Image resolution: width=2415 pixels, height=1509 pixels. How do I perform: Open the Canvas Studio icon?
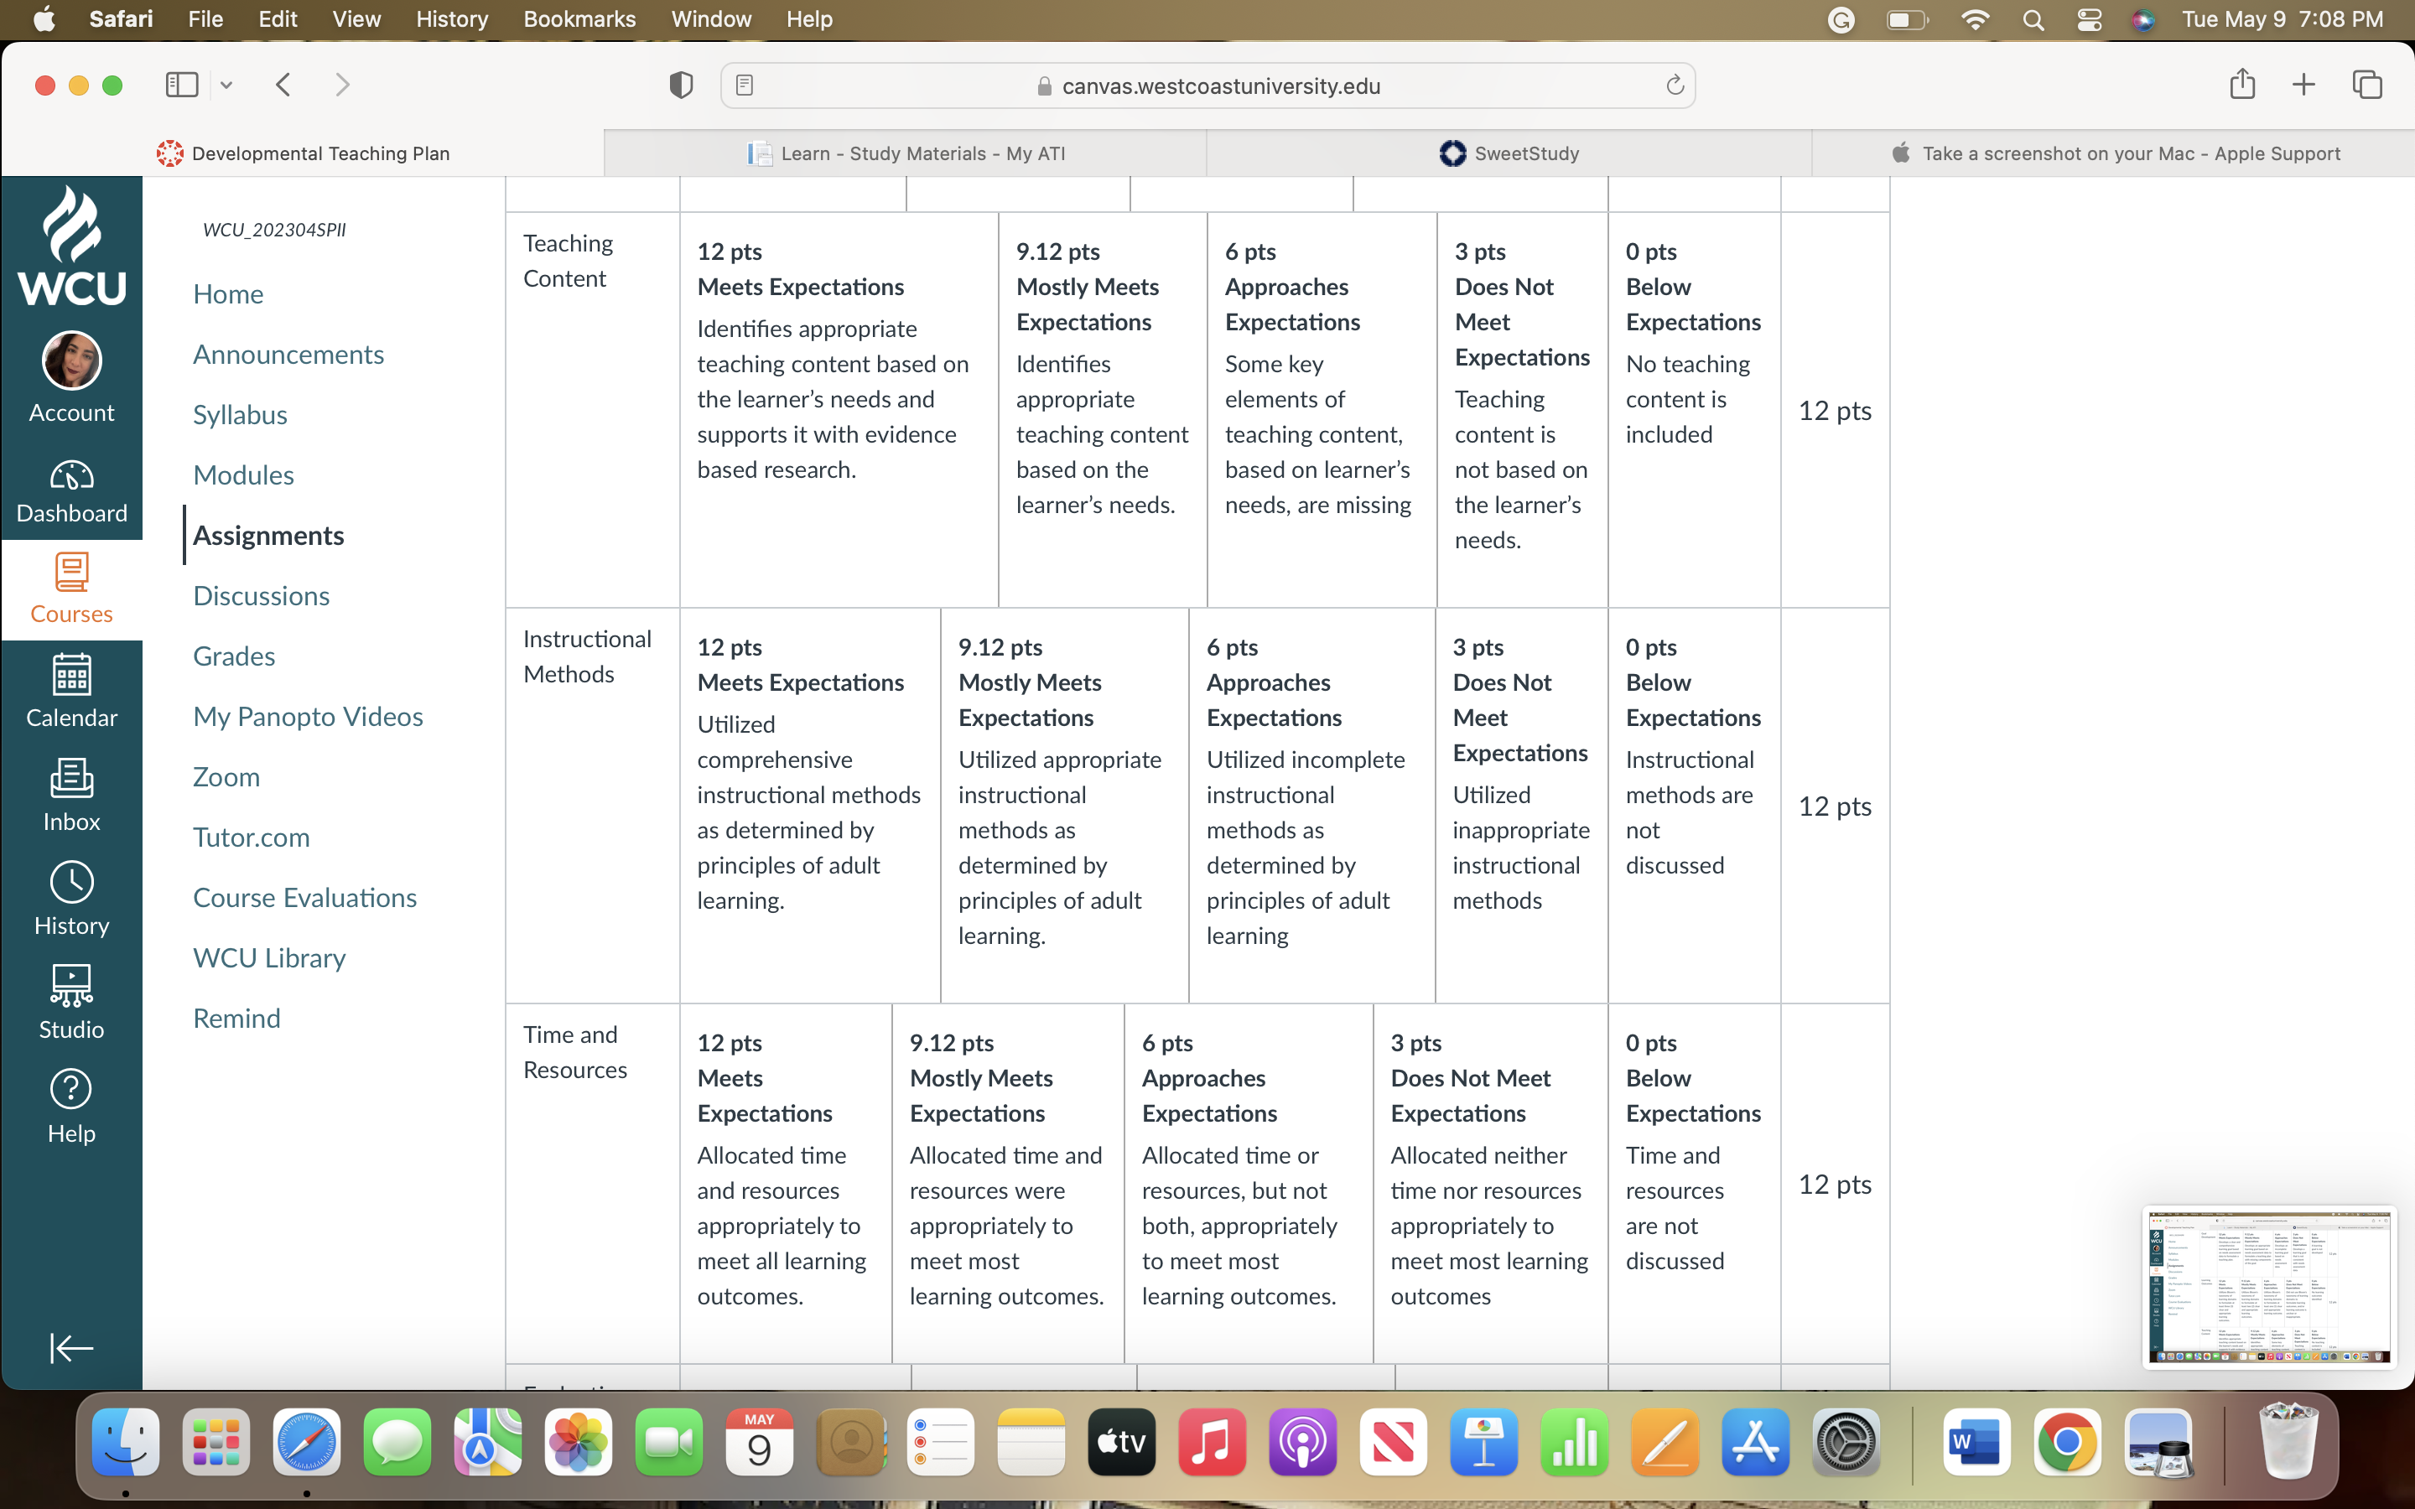[x=70, y=985]
